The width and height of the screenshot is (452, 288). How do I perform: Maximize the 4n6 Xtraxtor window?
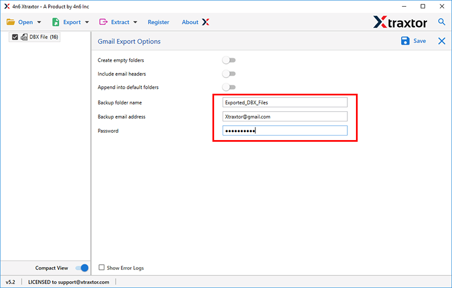423,6
